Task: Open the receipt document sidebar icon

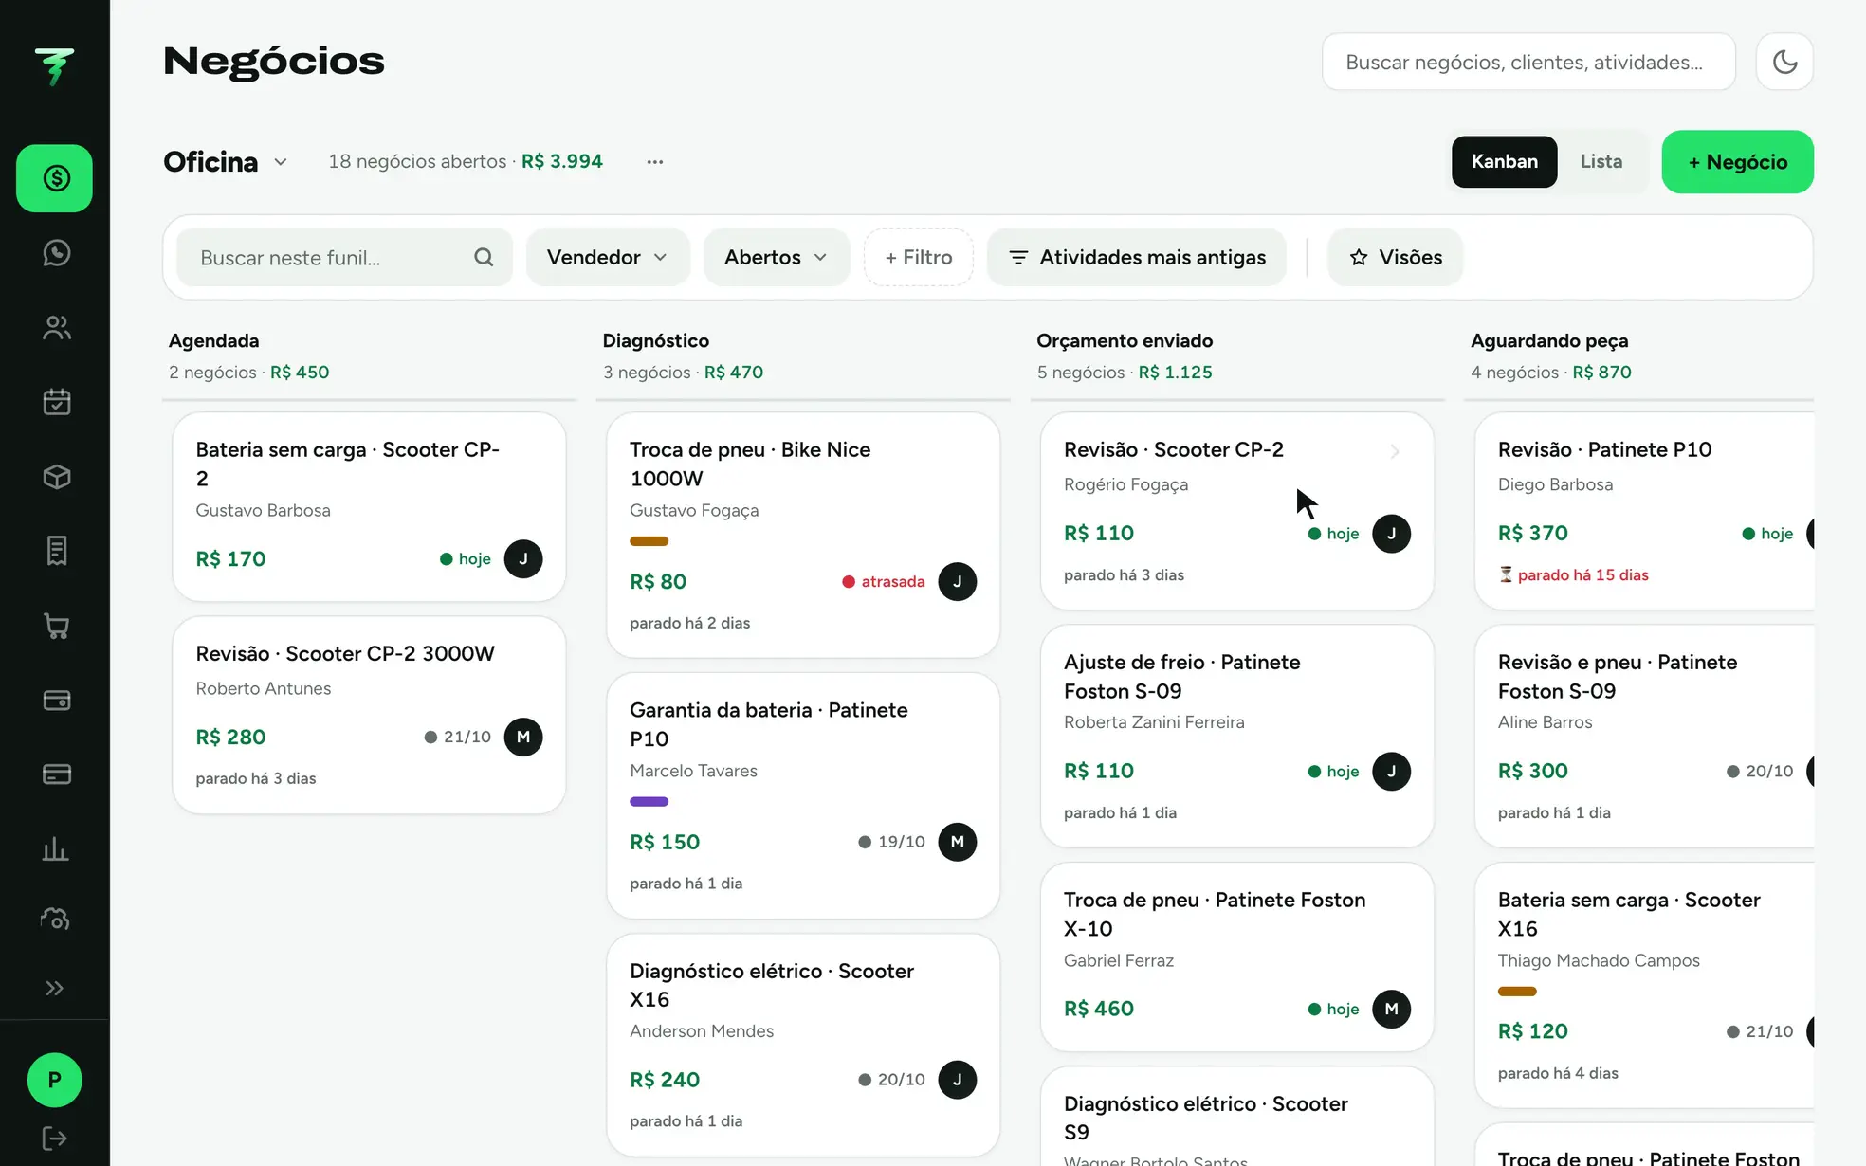Action: pos(56,551)
